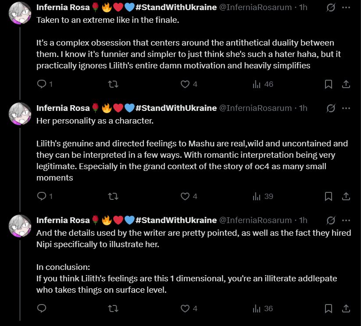Screen dimensions: 361x326
Task: Like the tweet ending "heavily simplifies"
Action: pos(186,84)
